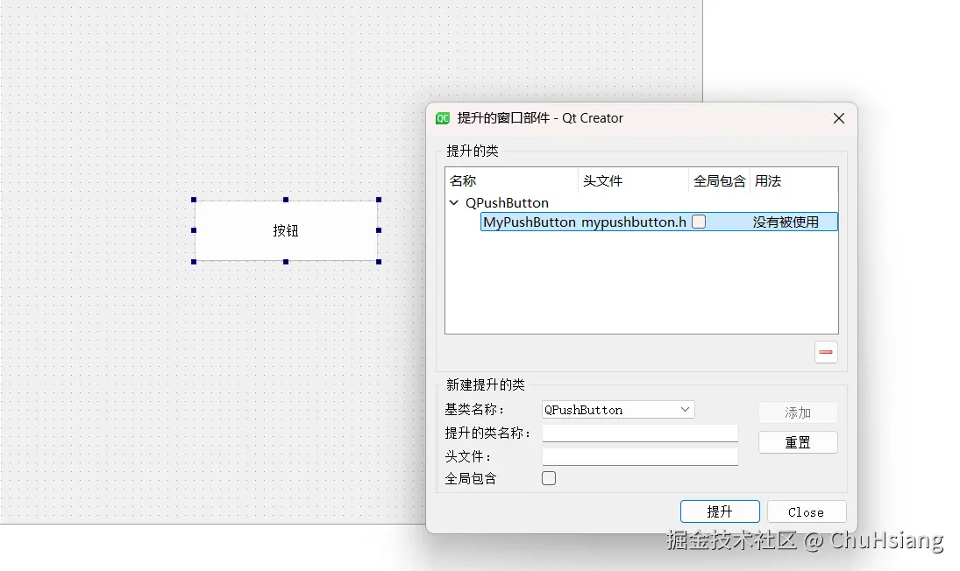This screenshot has width=960, height=571.
Task: Click the 用法 column header
Action: (x=768, y=180)
